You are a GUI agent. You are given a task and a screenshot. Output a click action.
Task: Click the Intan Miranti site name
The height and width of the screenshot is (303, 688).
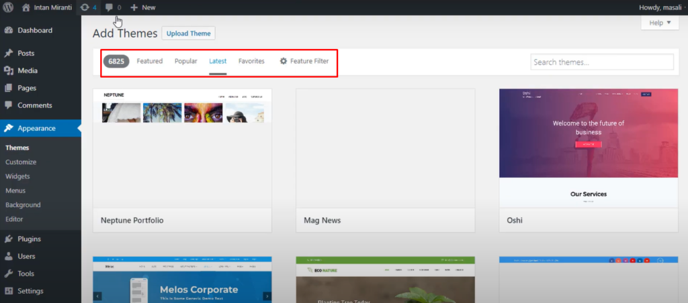coord(53,7)
